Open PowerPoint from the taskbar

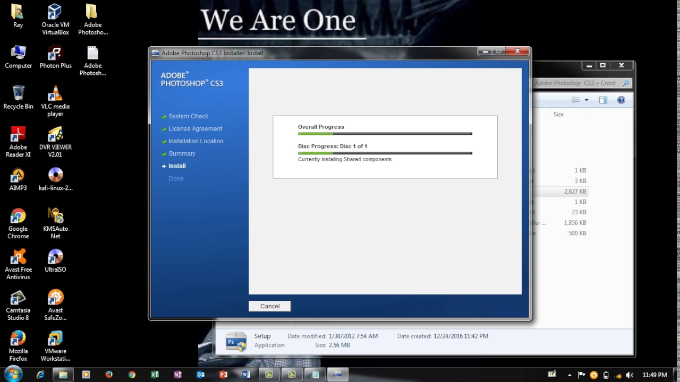(x=223, y=375)
